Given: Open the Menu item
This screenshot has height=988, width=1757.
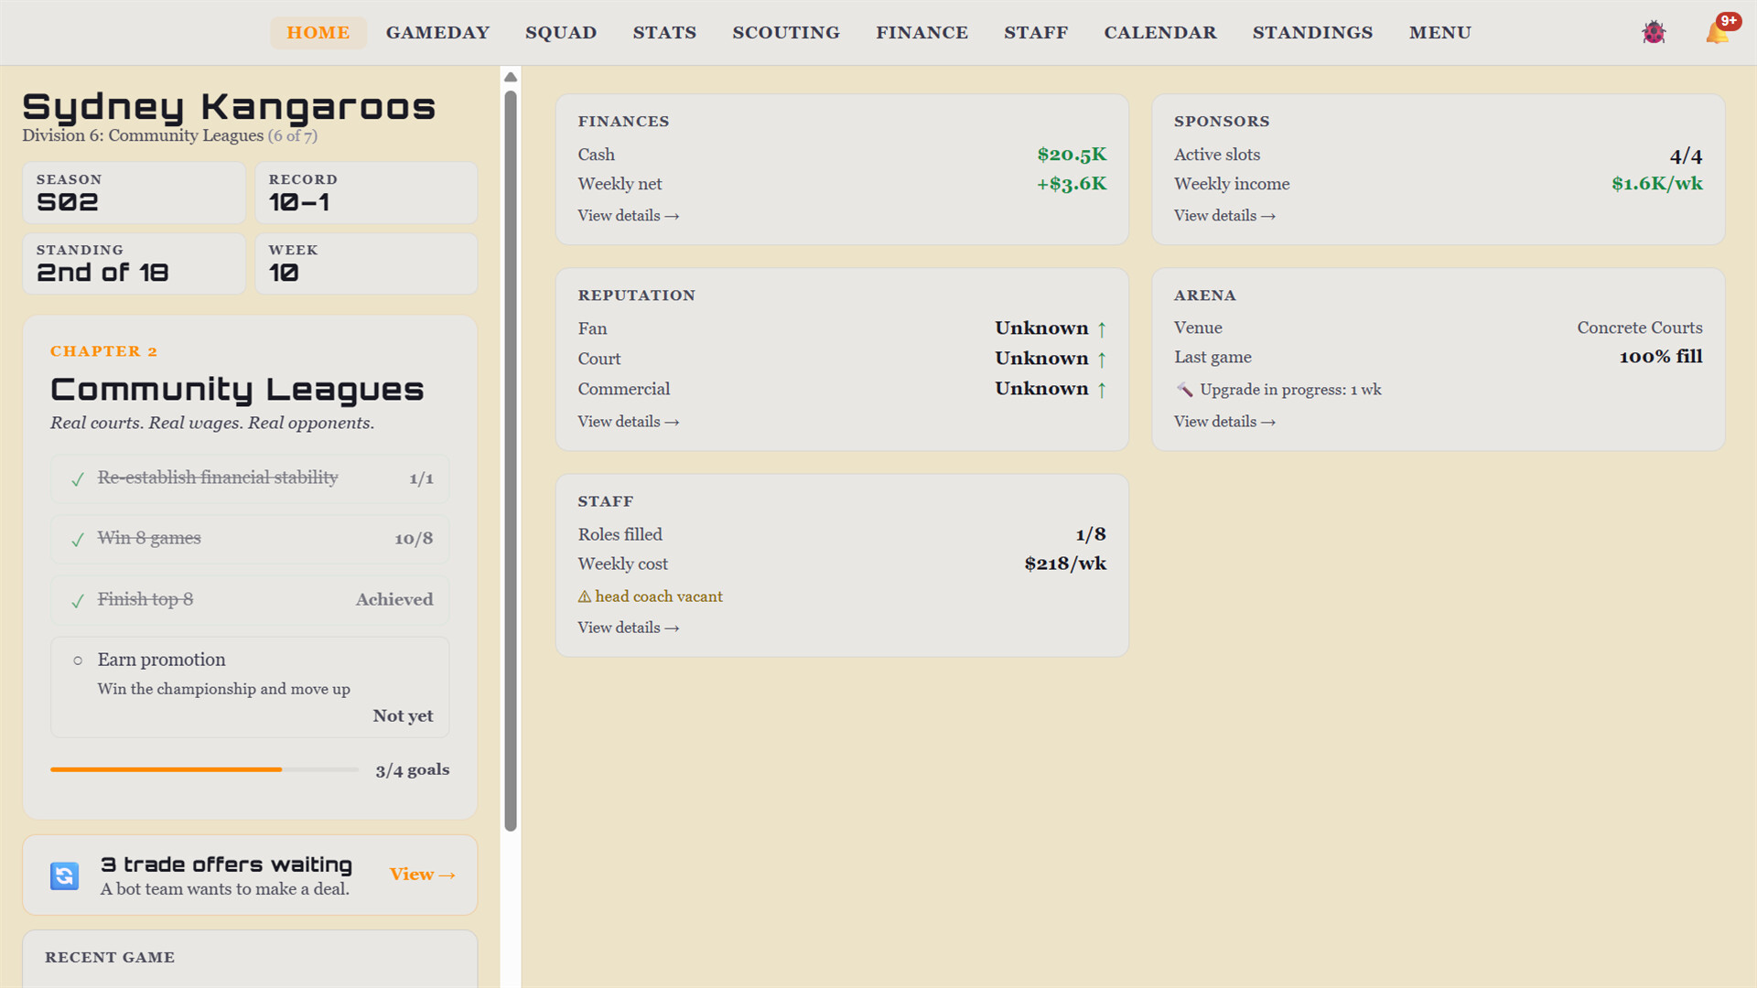Looking at the screenshot, I should [1440, 32].
